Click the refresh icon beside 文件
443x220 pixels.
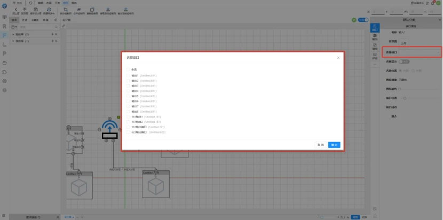[x=30, y=3]
